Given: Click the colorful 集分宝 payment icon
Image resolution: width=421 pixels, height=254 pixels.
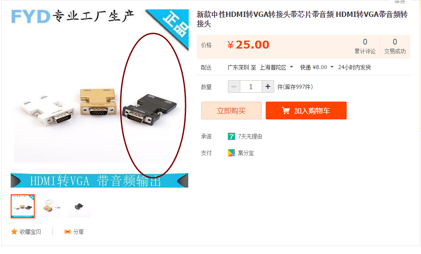Looking at the screenshot, I should pos(231,153).
